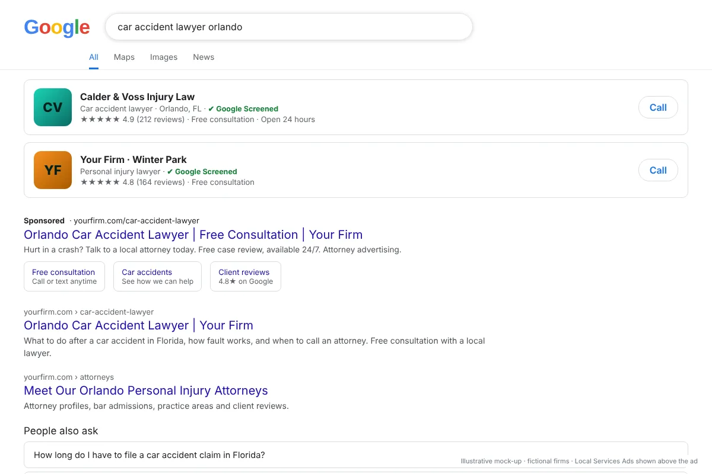
Task: Open Your Firm · Winter Park listing title
Action: pyautogui.click(x=133, y=159)
